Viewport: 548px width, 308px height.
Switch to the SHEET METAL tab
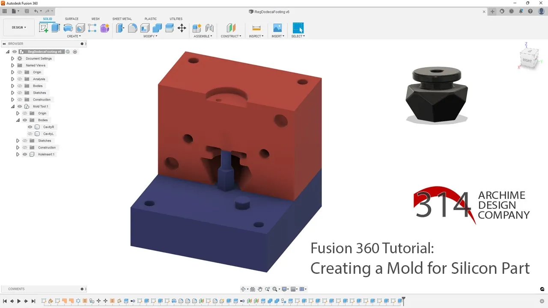coord(122,19)
